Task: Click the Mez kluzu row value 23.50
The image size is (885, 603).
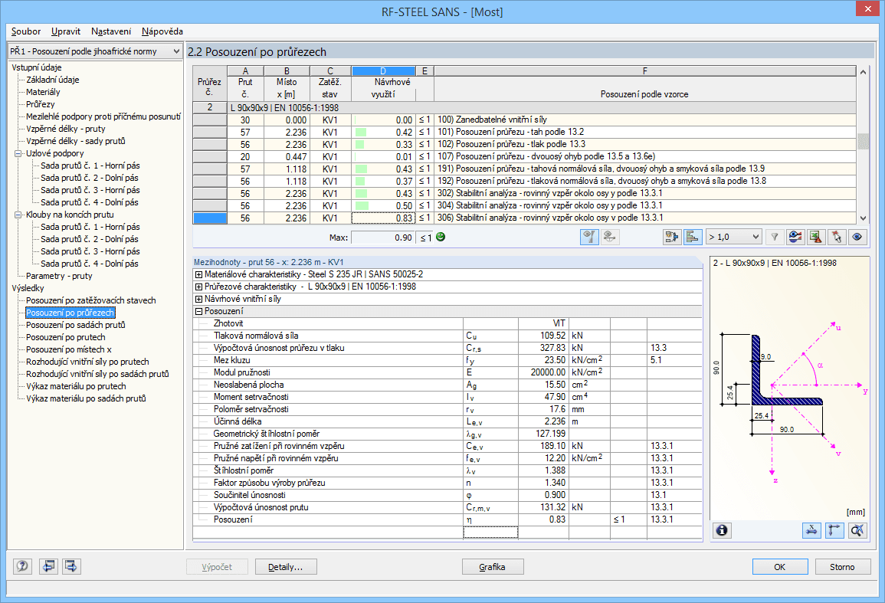Action: pyautogui.click(x=555, y=360)
